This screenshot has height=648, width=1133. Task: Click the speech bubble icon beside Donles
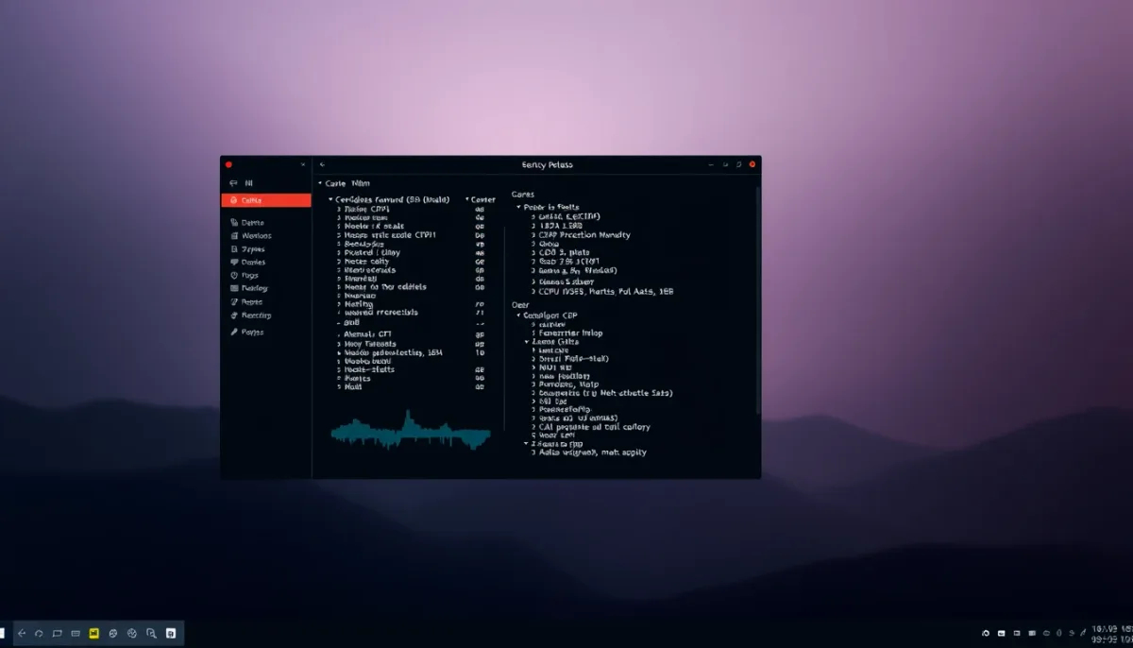[x=233, y=263]
